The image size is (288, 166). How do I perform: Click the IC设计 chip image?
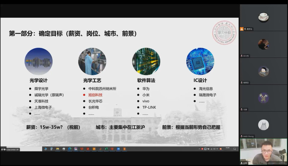[x=200, y=62]
